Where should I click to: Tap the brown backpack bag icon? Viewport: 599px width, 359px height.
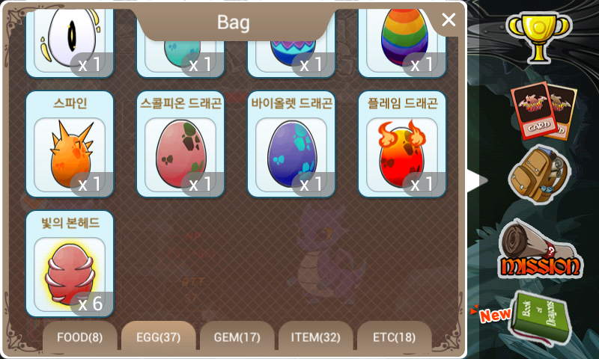coord(539,174)
